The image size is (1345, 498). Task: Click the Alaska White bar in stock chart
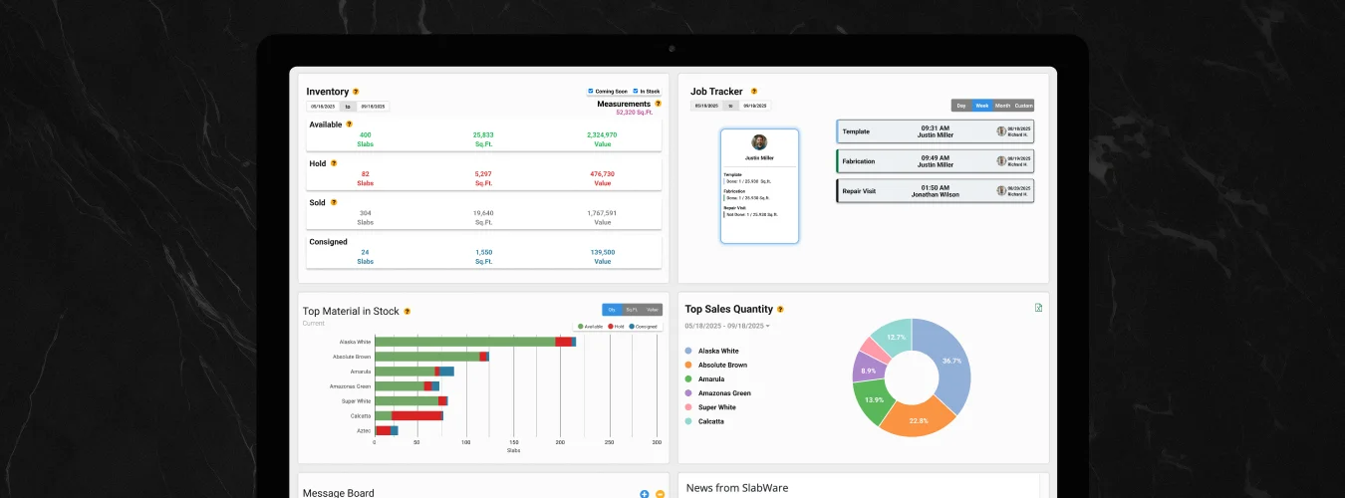point(475,342)
